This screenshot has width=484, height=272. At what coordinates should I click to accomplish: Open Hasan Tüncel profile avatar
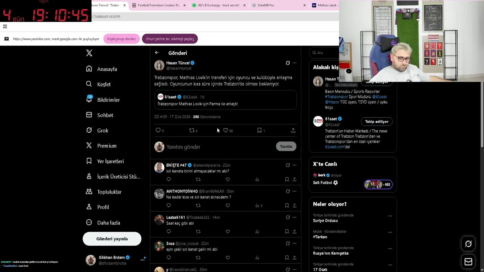[159, 65]
